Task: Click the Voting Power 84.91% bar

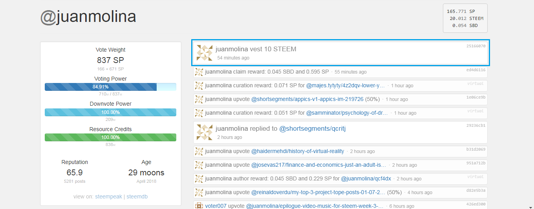Action: [110, 87]
